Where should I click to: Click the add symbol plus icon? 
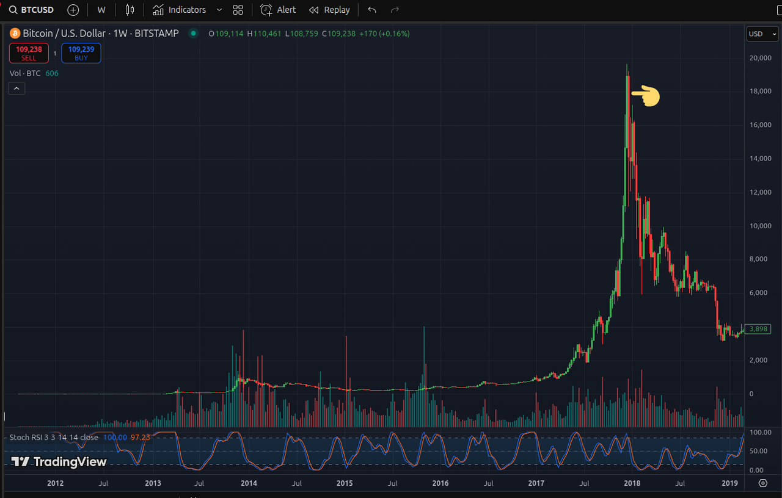pyautogui.click(x=73, y=10)
